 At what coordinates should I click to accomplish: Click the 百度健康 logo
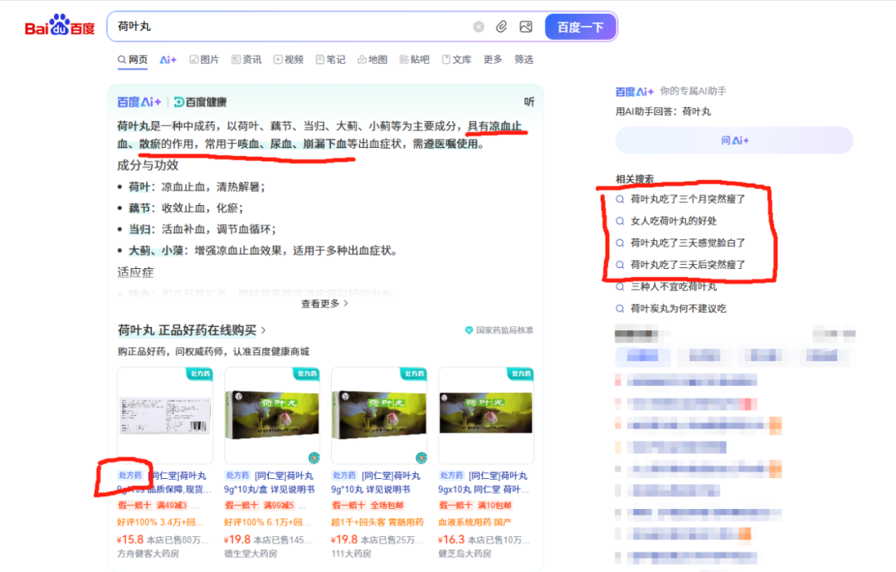click(x=201, y=102)
